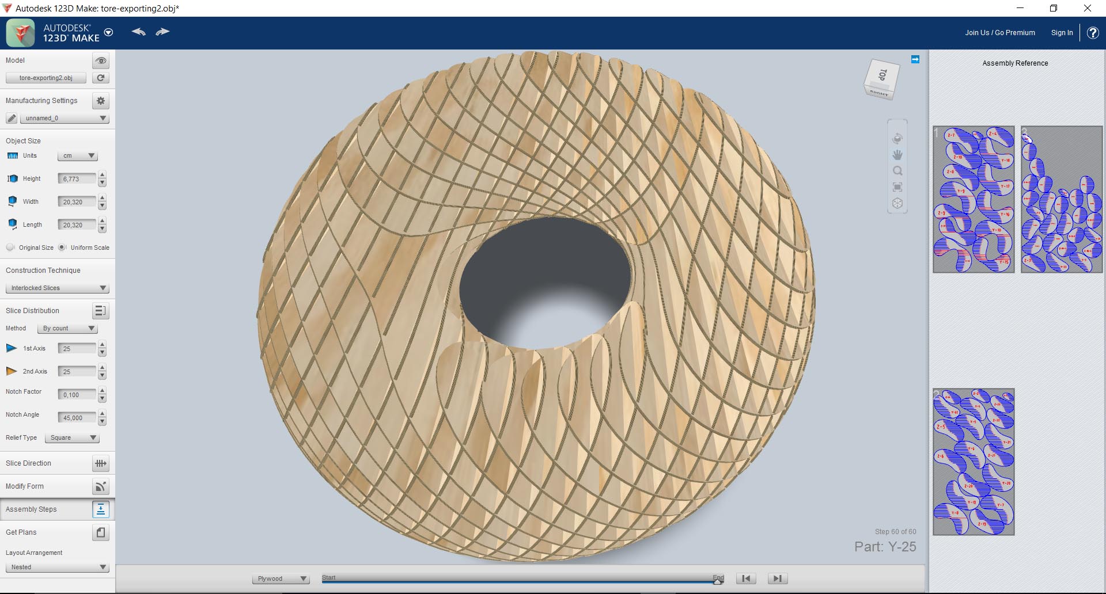Open the Interlocked Slices technique dropdown
The image size is (1106, 594).
tap(57, 288)
